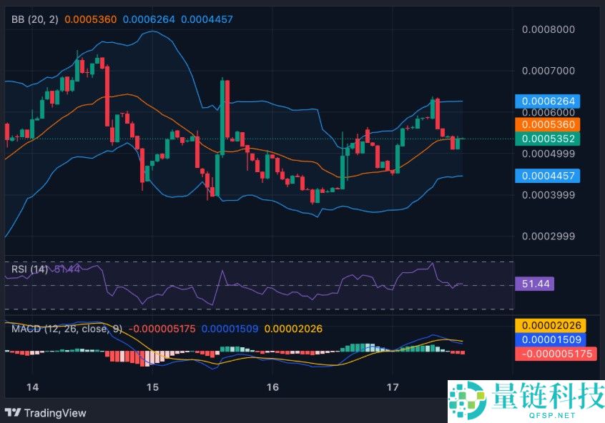
Task: Click the TradingView logo icon
Action: 13,412
